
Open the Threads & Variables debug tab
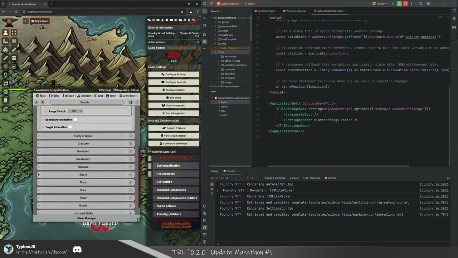click(x=274, y=178)
